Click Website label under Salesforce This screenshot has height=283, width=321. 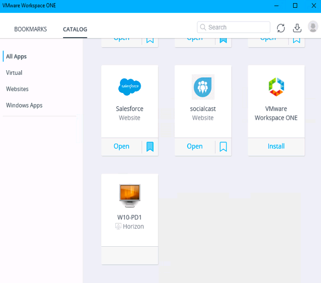[x=130, y=118]
